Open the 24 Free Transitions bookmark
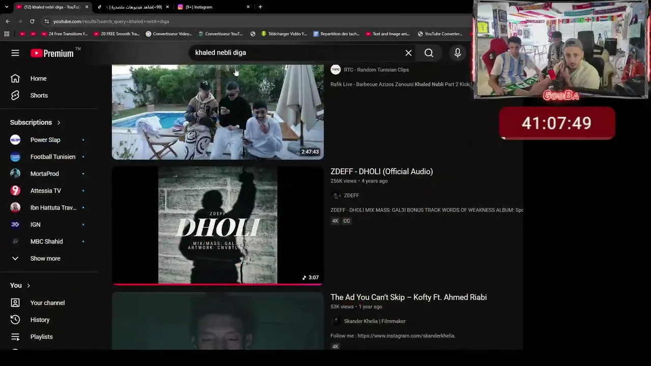651x366 pixels. pyautogui.click(x=64, y=34)
